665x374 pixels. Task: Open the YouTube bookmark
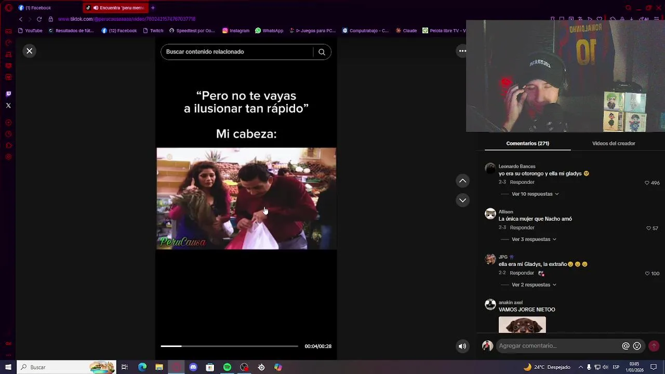(30, 31)
